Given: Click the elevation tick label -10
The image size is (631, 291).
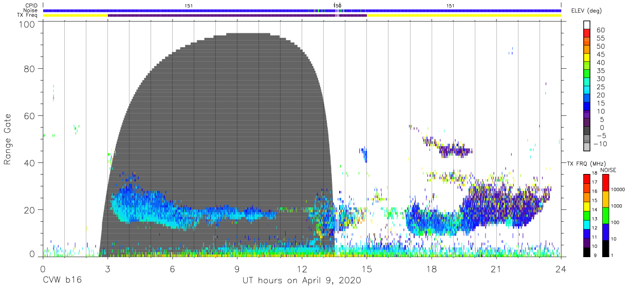Looking at the screenshot, I should (600, 144).
